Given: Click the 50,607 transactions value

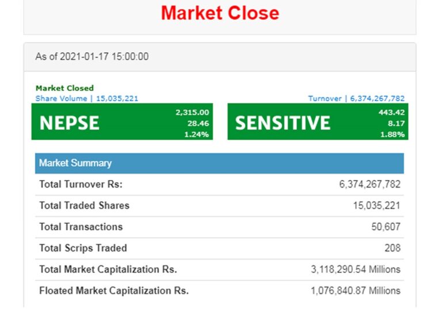Looking at the screenshot, I should coord(386,227).
